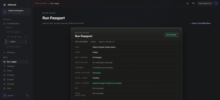Open the Default workspace switcher dropdown
The height and width of the screenshot is (100, 220).
pos(16,12)
